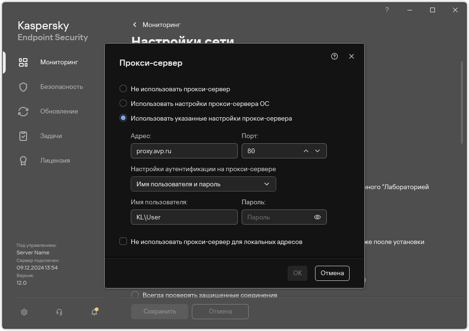Show password with the eye icon

click(x=317, y=217)
